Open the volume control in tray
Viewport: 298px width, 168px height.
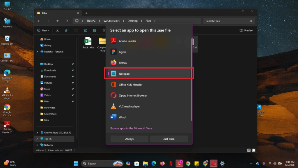coord(275,164)
